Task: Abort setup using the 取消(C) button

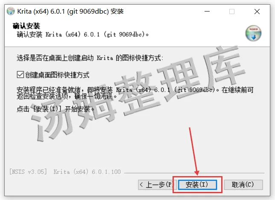Action: (243, 185)
